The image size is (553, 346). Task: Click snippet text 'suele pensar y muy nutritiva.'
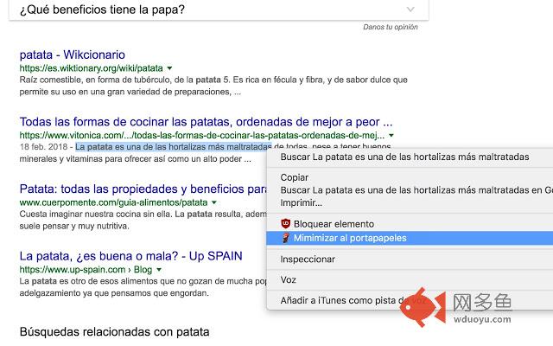click(x=74, y=226)
